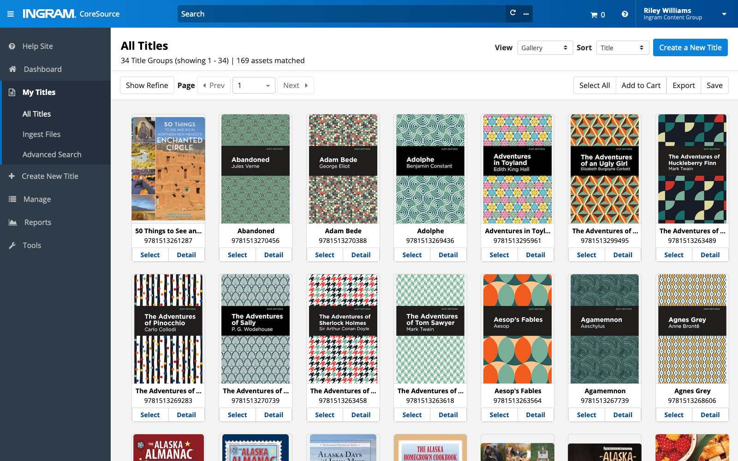Click into the Search input field
The height and width of the screenshot is (461, 738).
pyautogui.click(x=341, y=14)
